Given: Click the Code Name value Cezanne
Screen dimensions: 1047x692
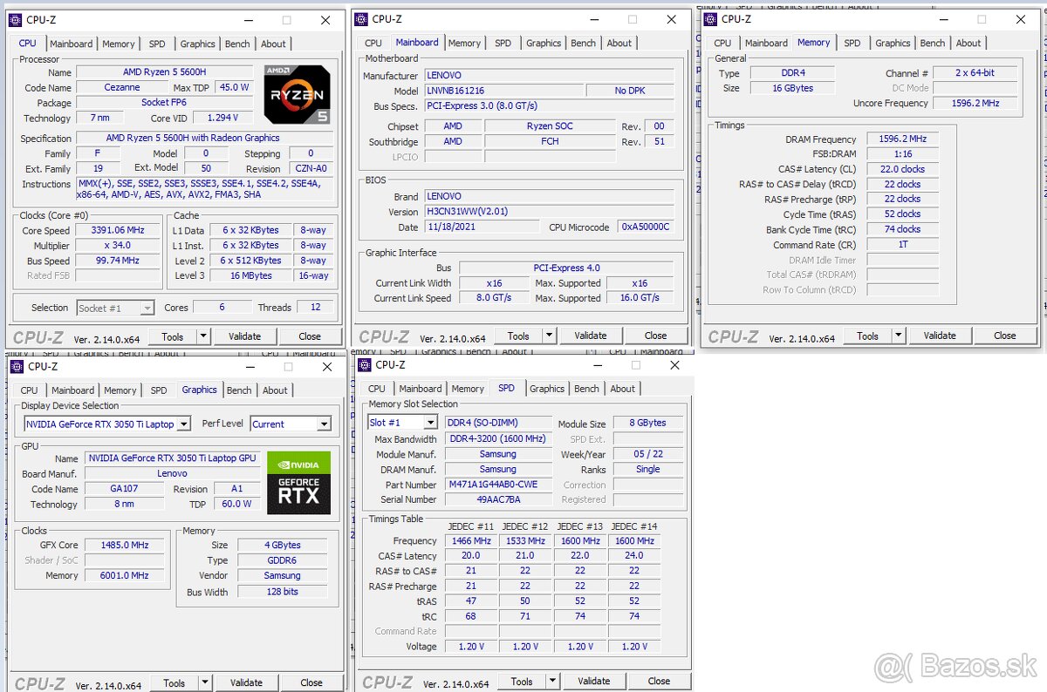Looking at the screenshot, I should tap(121, 87).
